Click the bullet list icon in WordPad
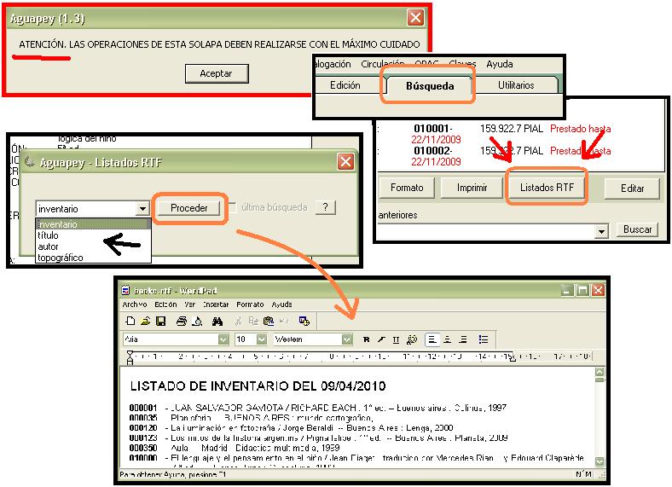The image size is (672, 487). [x=484, y=339]
